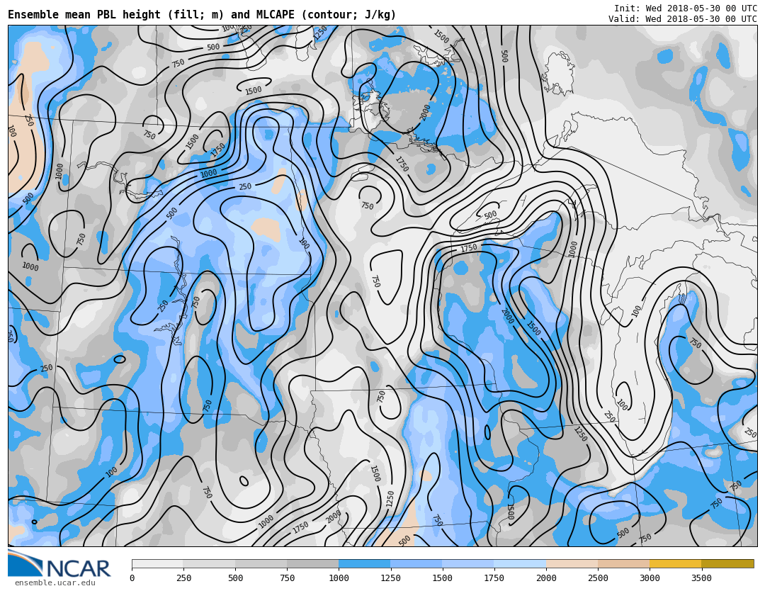Pick the 2500–3000 tan colorbar segment
The width and height of the screenshot is (765, 591).
623,564
